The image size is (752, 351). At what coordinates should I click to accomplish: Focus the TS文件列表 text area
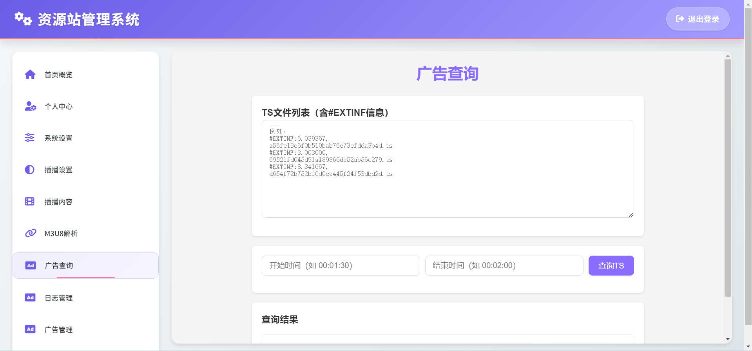[448, 169]
